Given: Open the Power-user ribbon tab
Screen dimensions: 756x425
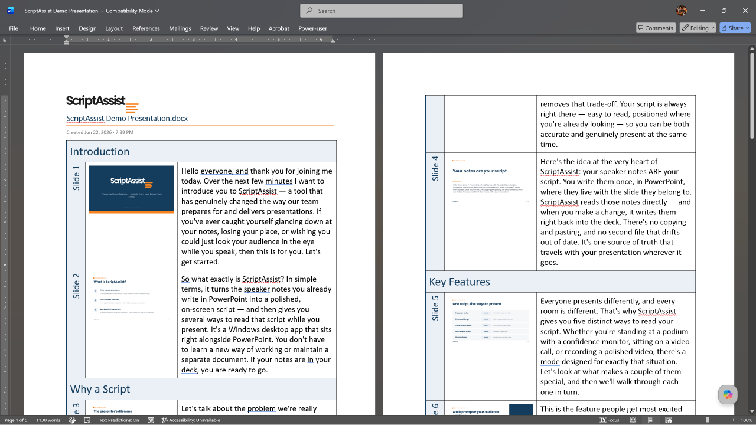Looking at the screenshot, I should (312, 28).
